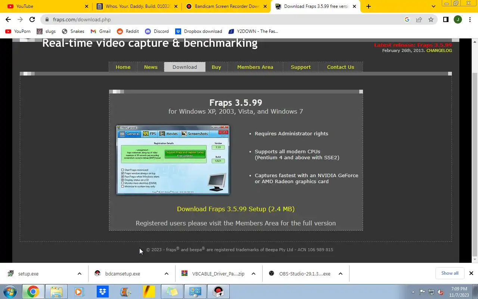Click the volume icon in system tray
This screenshot has height=299, width=478.
click(440, 292)
